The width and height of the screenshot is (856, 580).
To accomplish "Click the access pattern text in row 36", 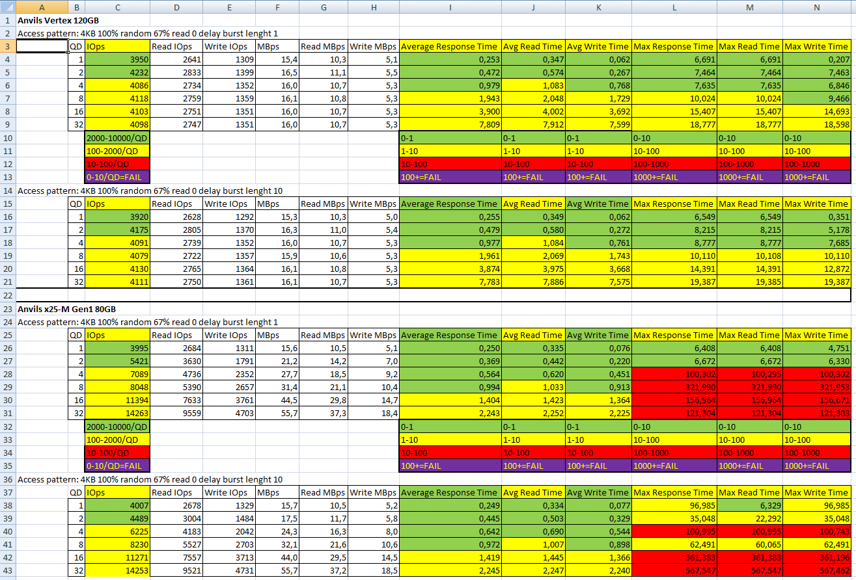I will click(150, 479).
